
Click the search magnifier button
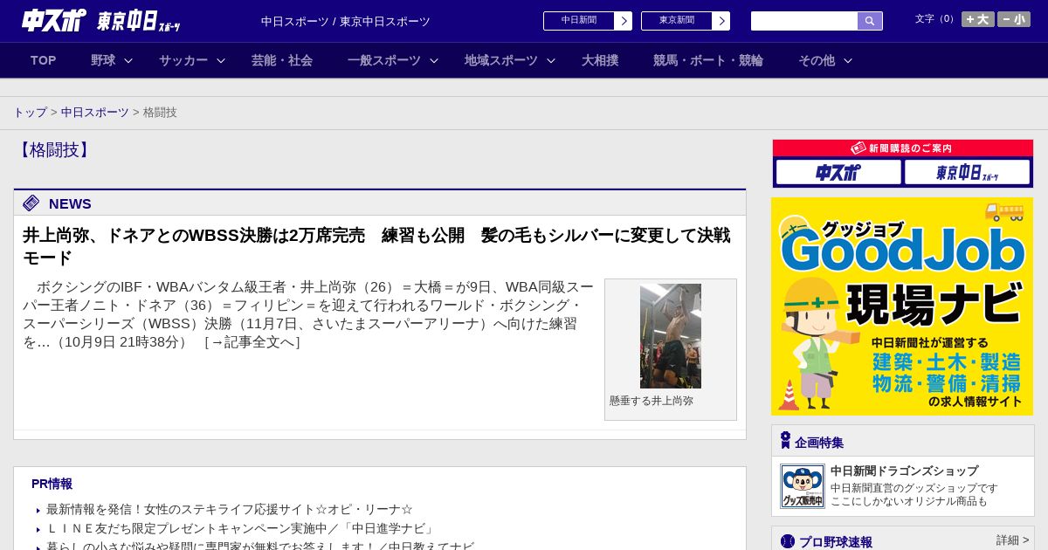[x=870, y=21]
